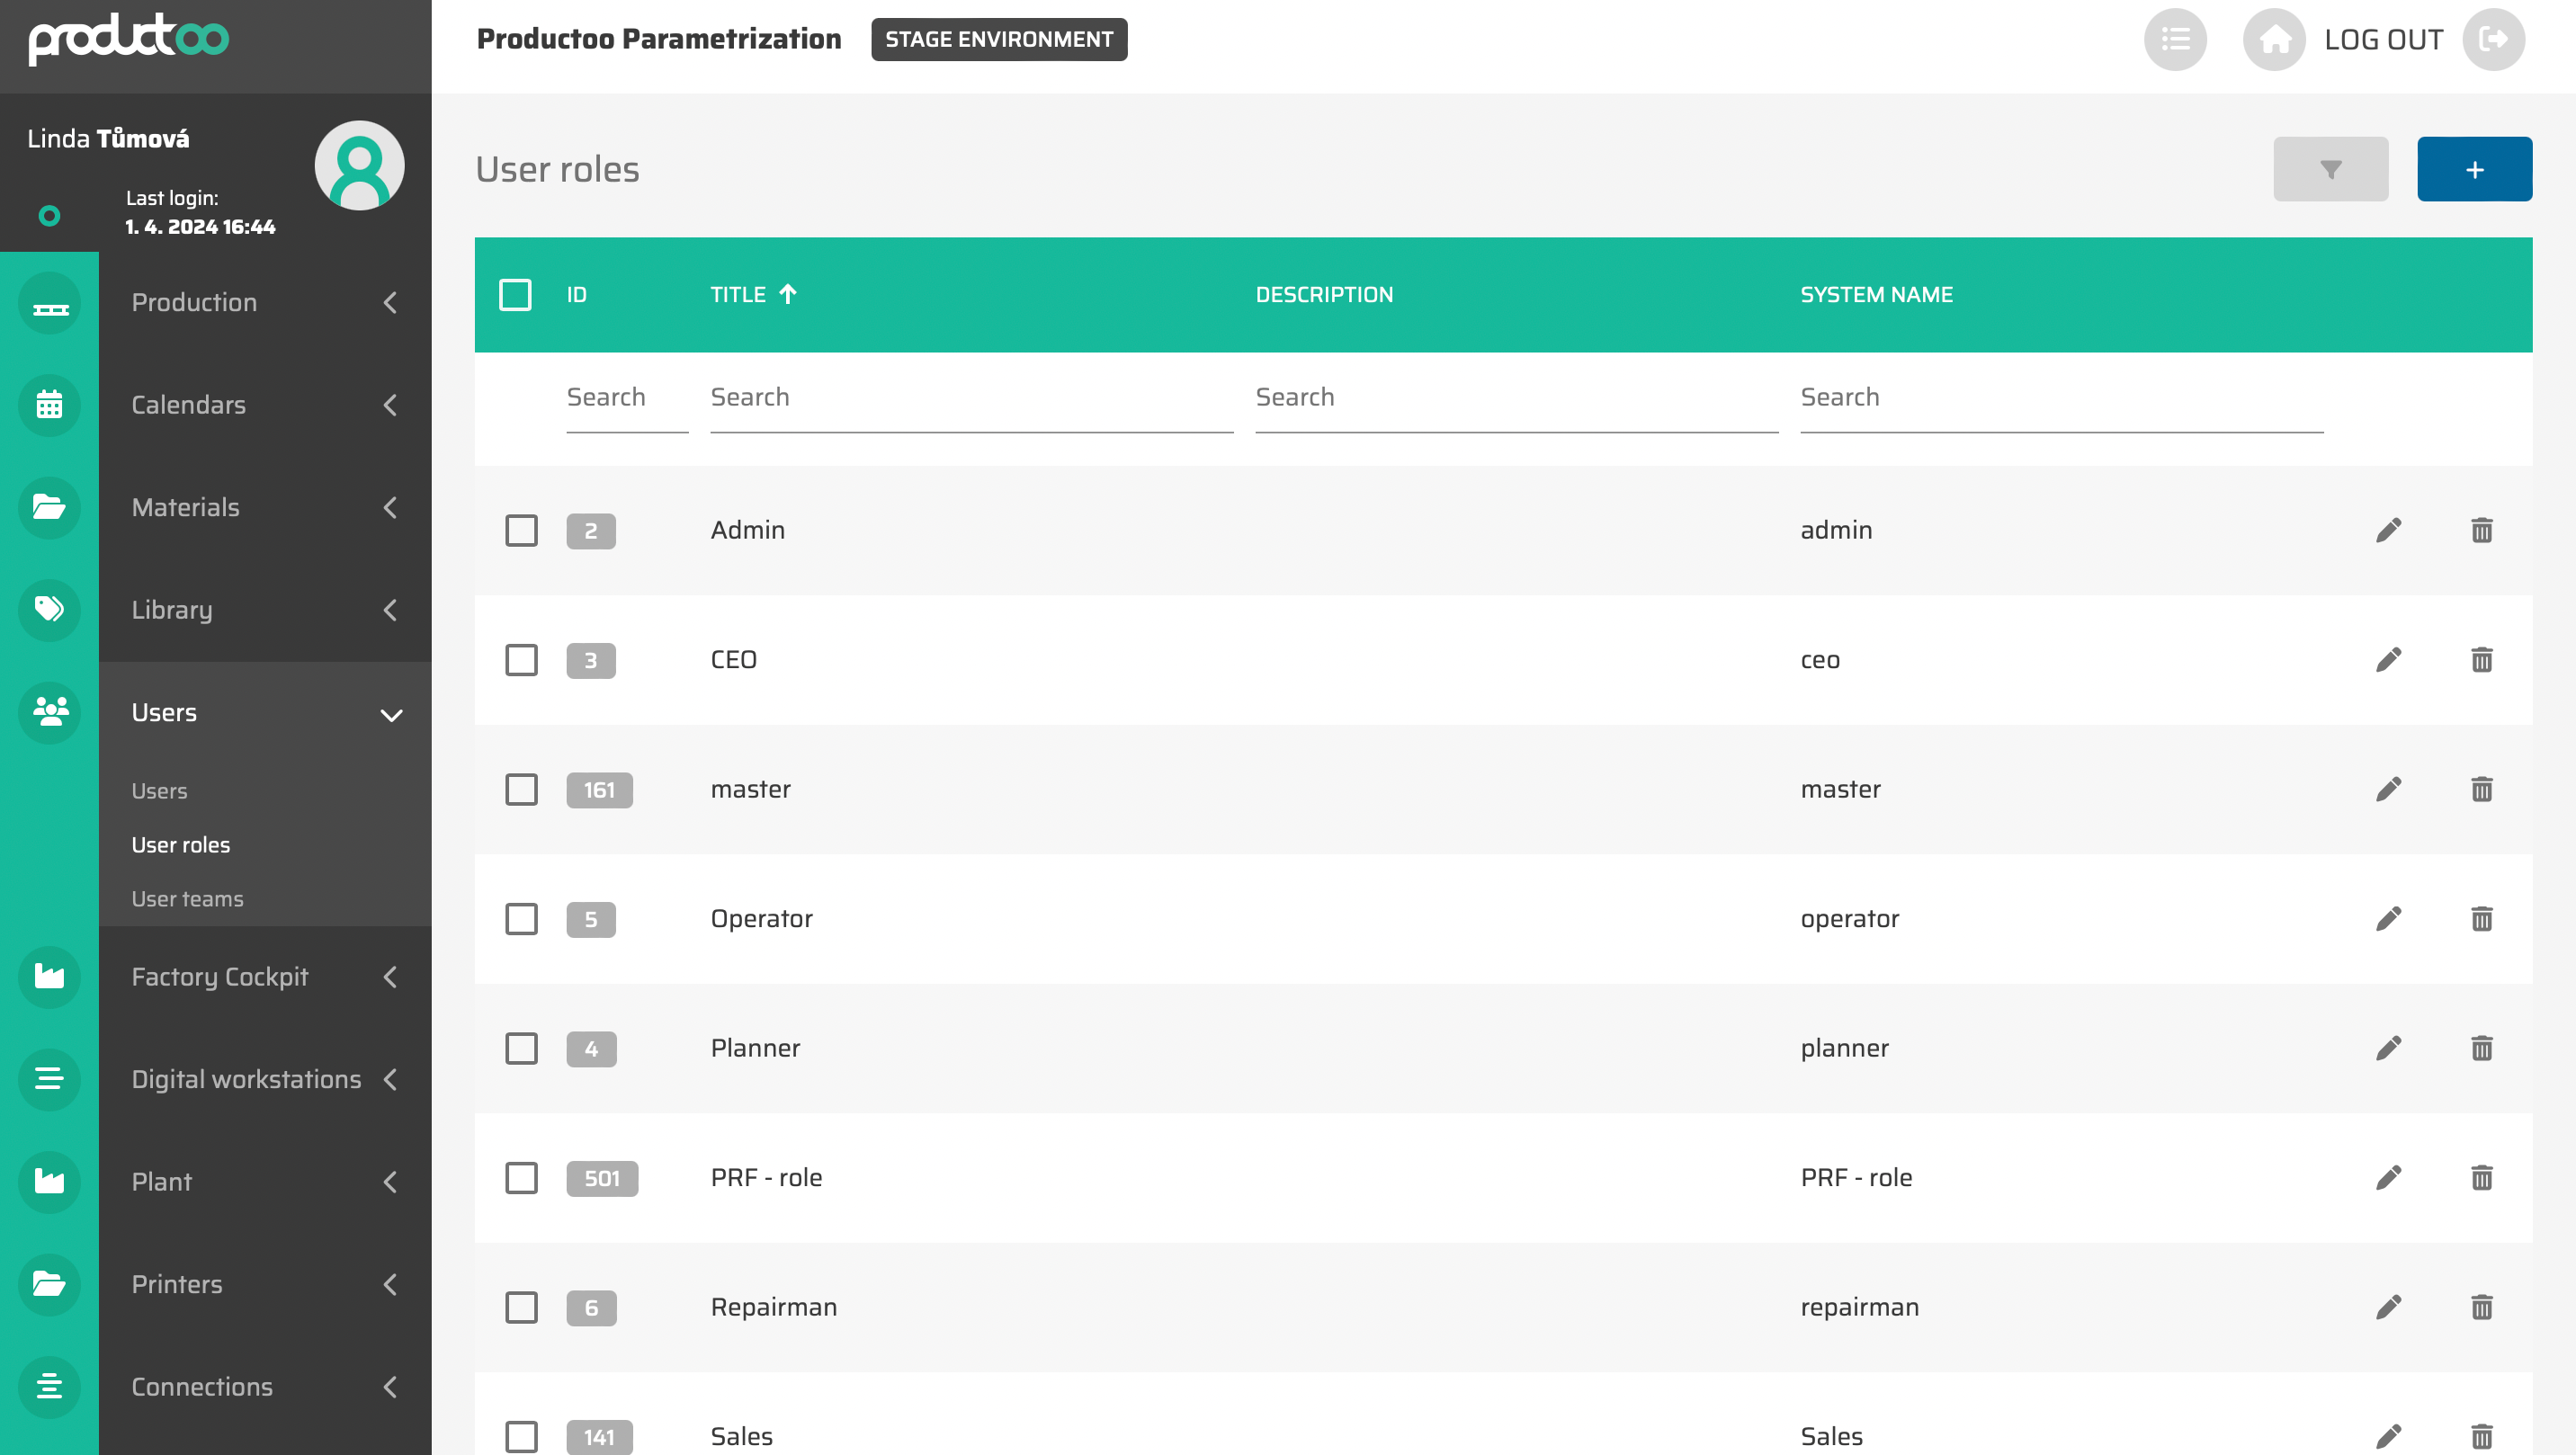Open the list menu icon in header
The height and width of the screenshot is (1455, 2576).
[2175, 40]
